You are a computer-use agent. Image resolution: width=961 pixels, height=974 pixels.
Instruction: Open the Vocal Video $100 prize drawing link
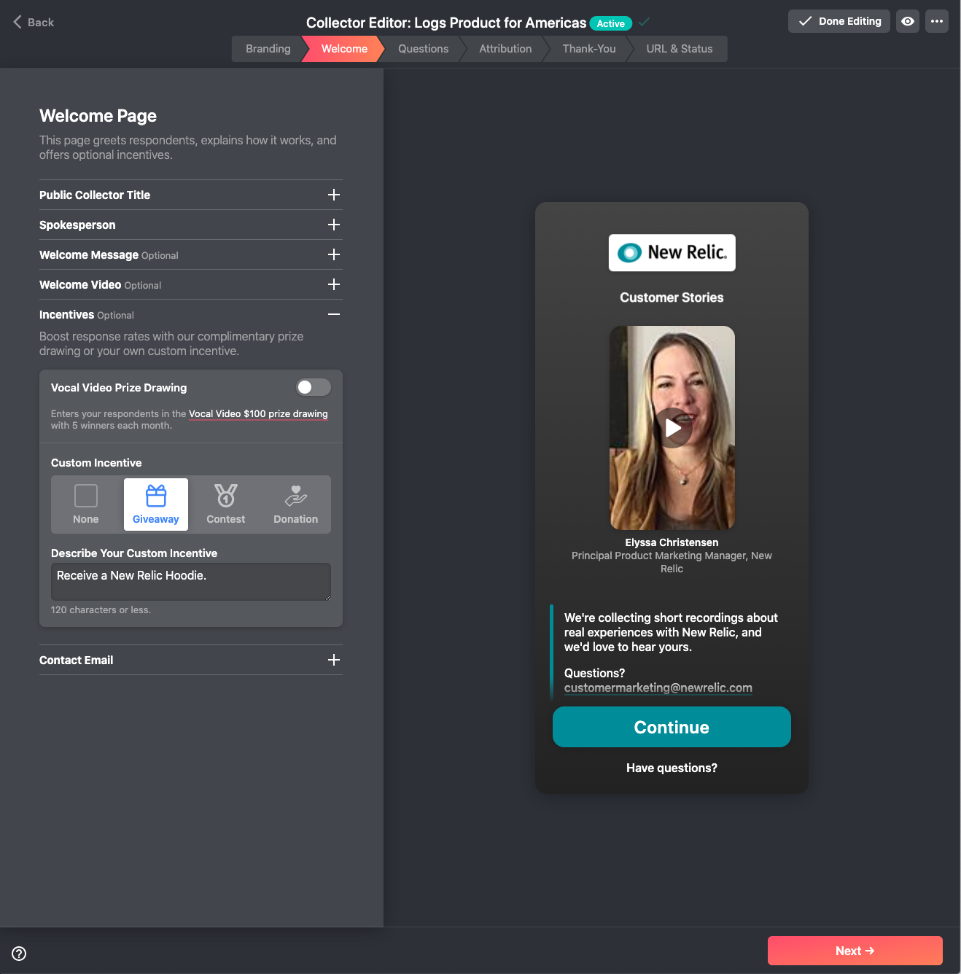(x=258, y=413)
